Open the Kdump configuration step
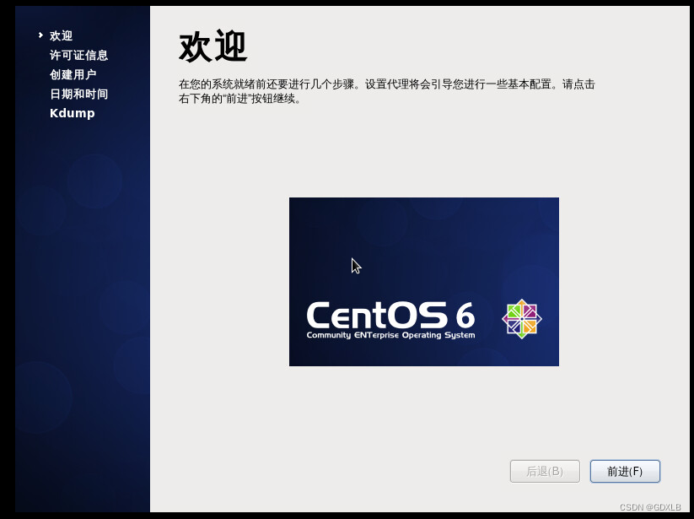Screen dimensions: 694x519 click(72, 112)
